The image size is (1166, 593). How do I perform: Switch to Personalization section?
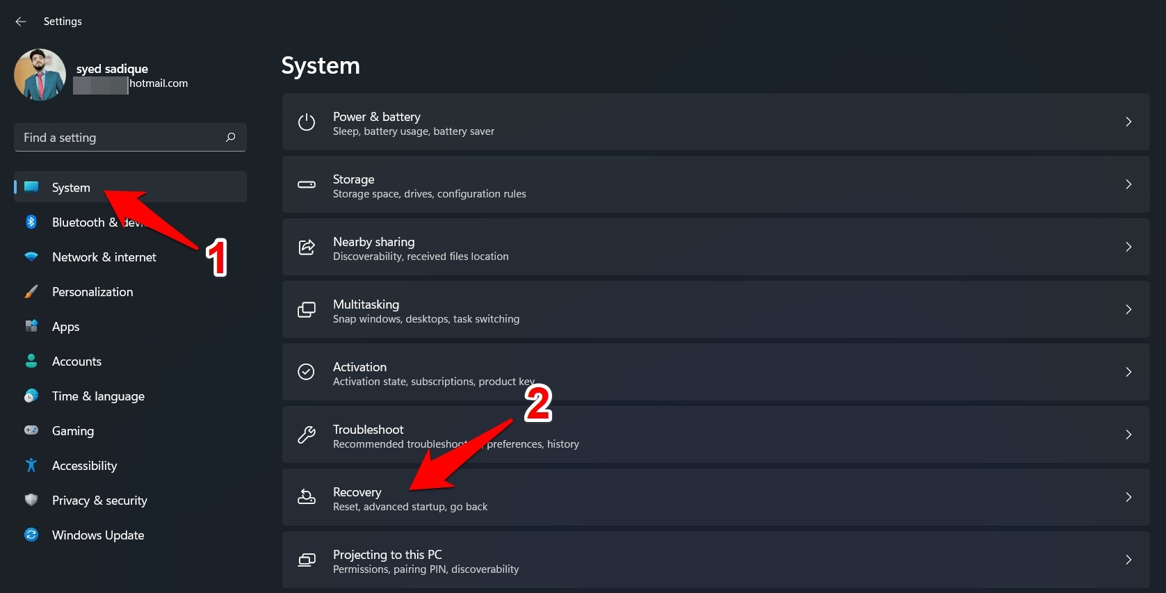(92, 292)
